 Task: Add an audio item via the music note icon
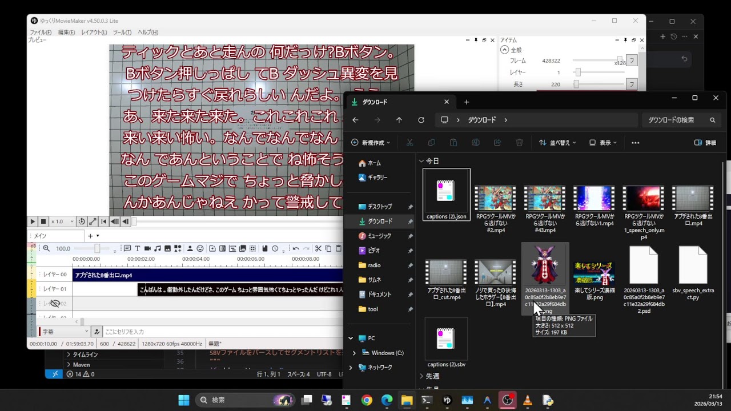(158, 248)
